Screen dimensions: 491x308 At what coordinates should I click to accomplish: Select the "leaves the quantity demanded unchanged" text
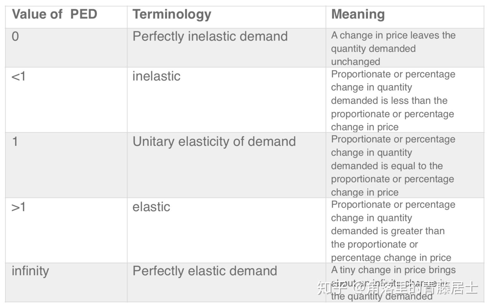click(x=393, y=48)
